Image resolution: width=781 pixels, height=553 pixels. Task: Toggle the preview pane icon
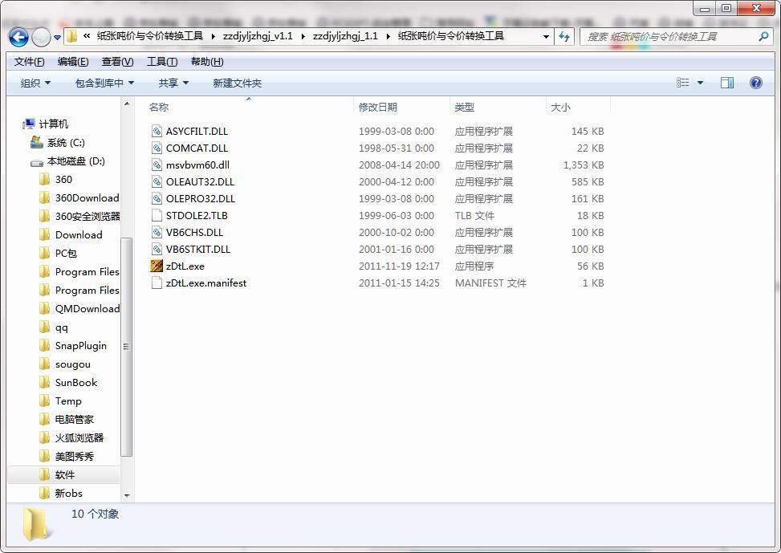pyautogui.click(x=727, y=83)
